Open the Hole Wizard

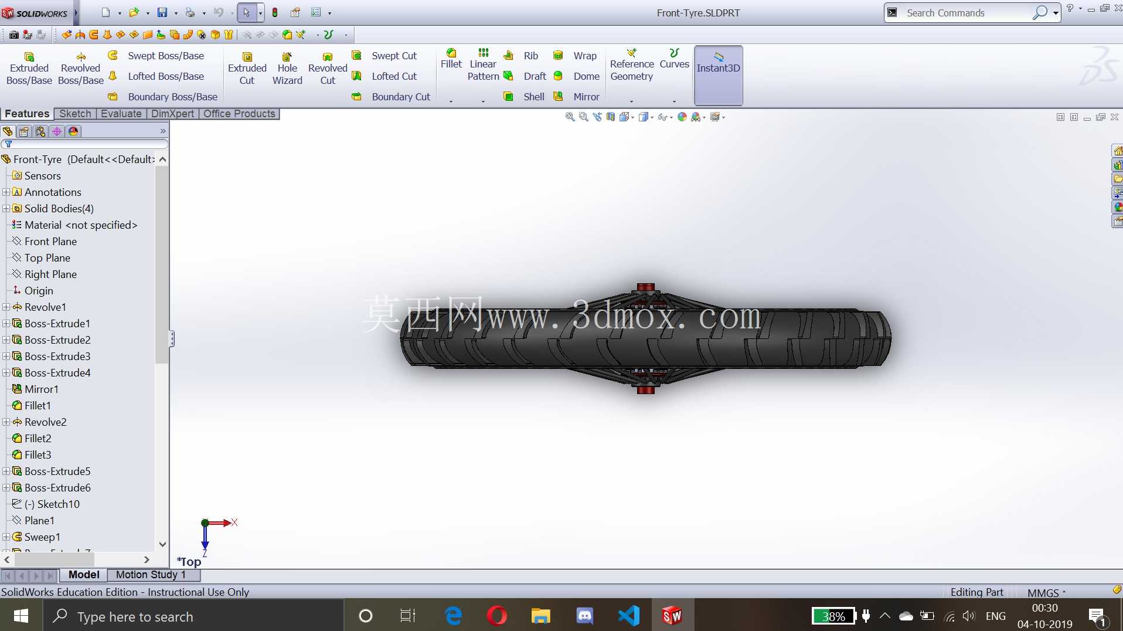[287, 69]
